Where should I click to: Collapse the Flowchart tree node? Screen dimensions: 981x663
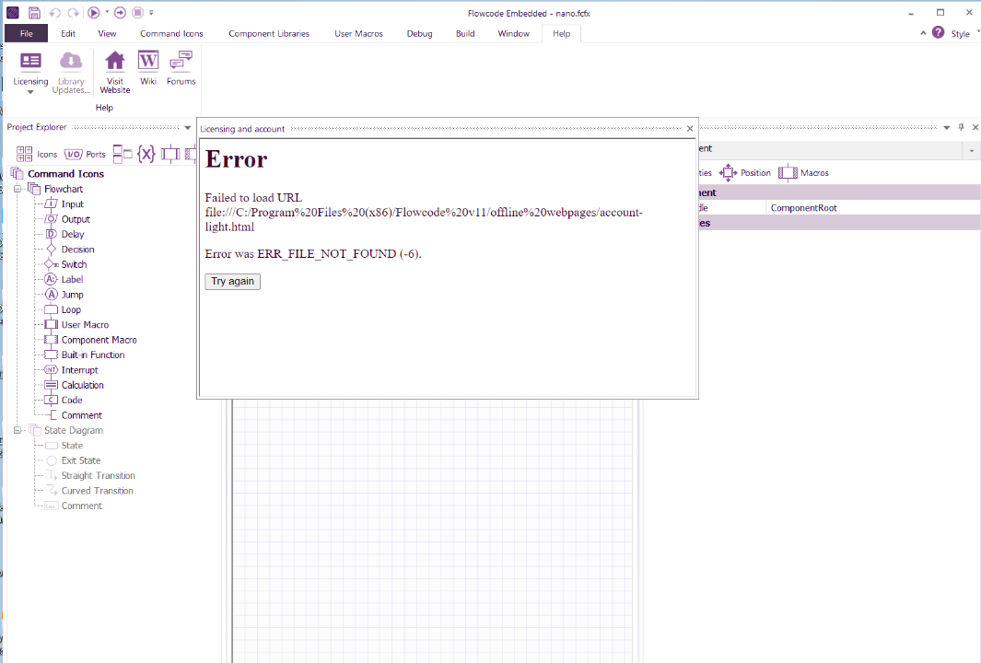[18, 189]
